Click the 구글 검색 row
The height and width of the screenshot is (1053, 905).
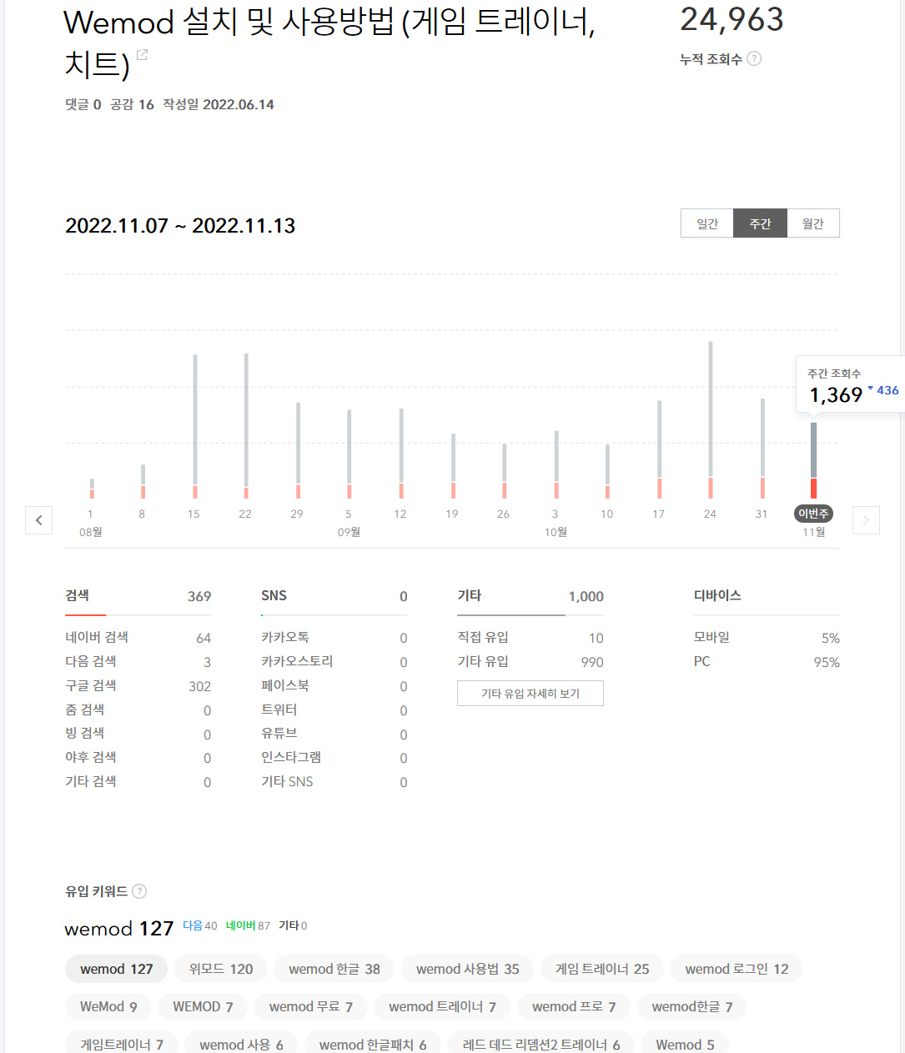coord(138,686)
